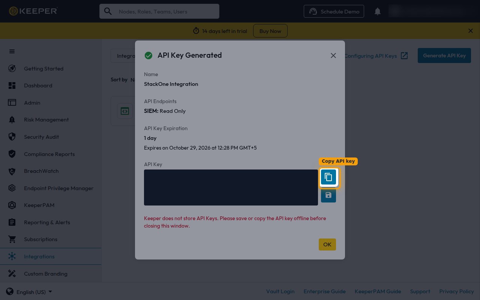Open Configuring API Keys link
The image size is (480, 300).
pos(376,55)
